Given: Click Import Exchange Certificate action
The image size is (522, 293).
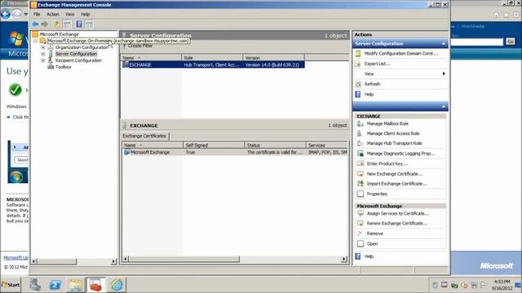Looking at the screenshot, I should pos(397,184).
